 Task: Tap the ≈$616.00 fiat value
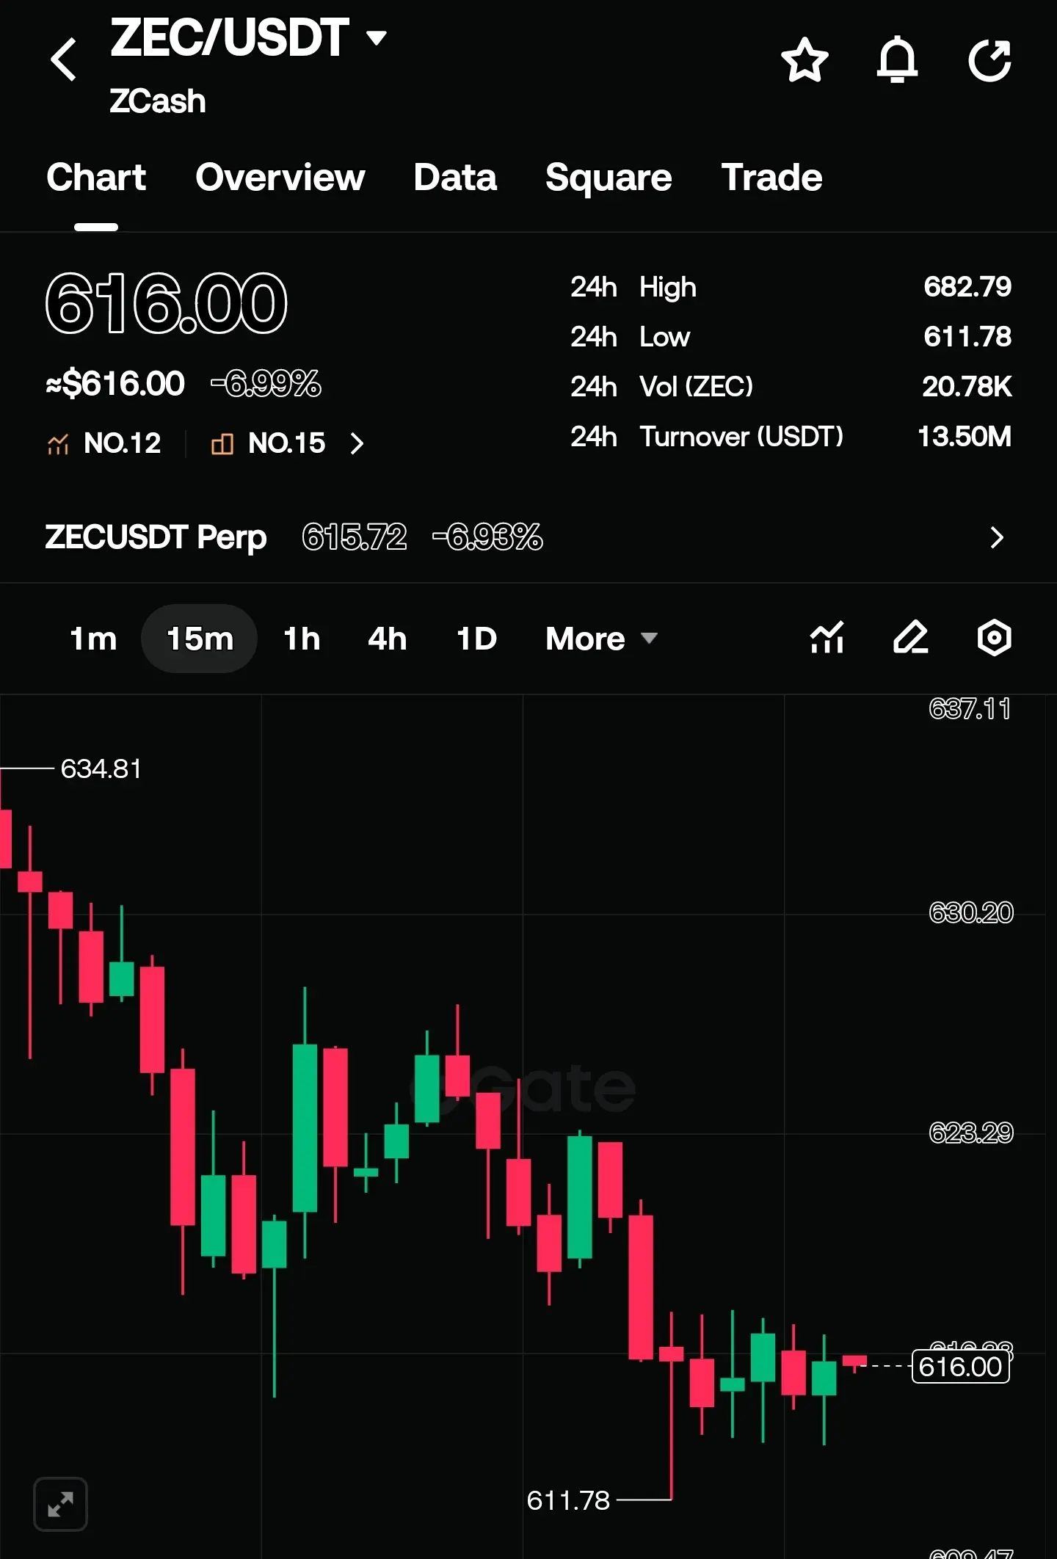pyautogui.click(x=115, y=384)
